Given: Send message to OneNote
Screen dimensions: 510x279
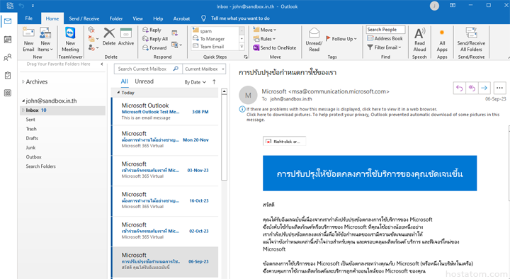Looking at the screenshot, I should [275, 48].
